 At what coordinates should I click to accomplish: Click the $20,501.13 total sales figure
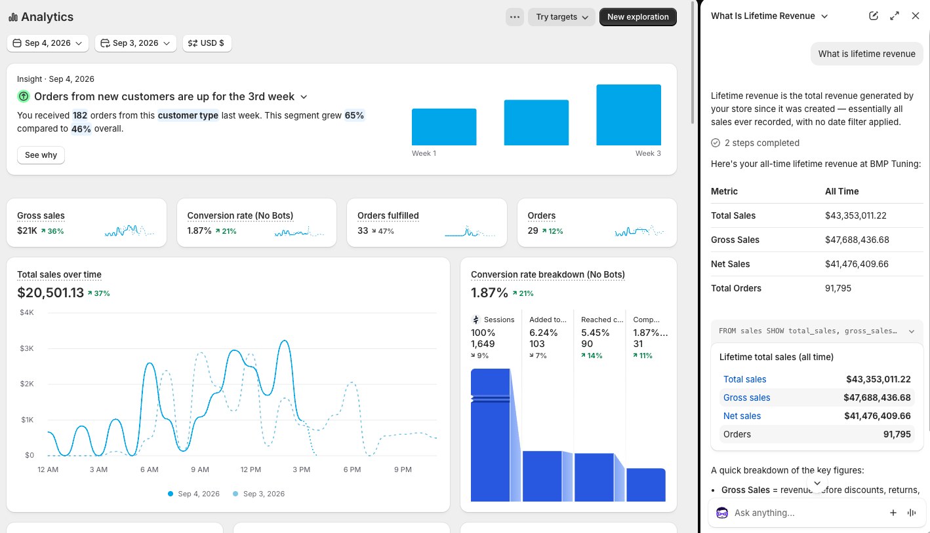click(x=51, y=293)
